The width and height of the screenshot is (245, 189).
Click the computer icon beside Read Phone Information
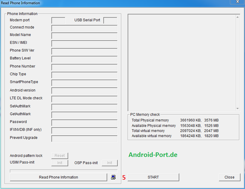113,177
